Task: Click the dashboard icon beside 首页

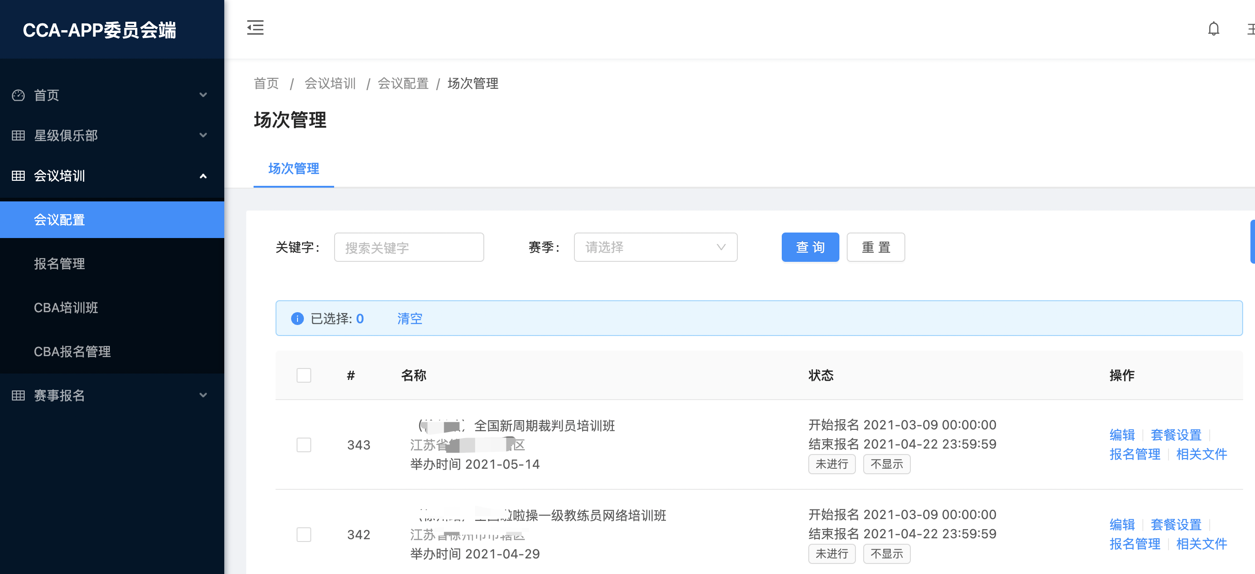Action: point(18,95)
